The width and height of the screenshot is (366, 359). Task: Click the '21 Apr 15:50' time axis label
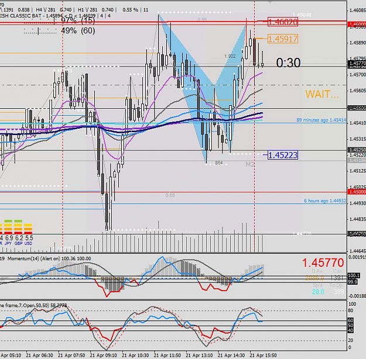[x=264, y=355]
